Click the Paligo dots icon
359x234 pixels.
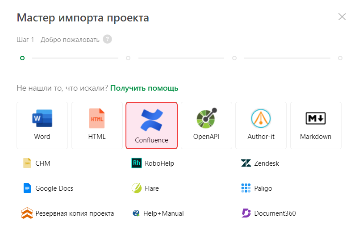click(x=246, y=188)
